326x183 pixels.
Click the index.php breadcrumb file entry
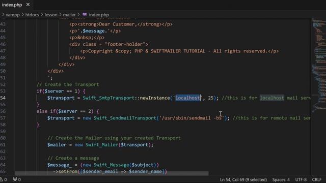(99, 15)
